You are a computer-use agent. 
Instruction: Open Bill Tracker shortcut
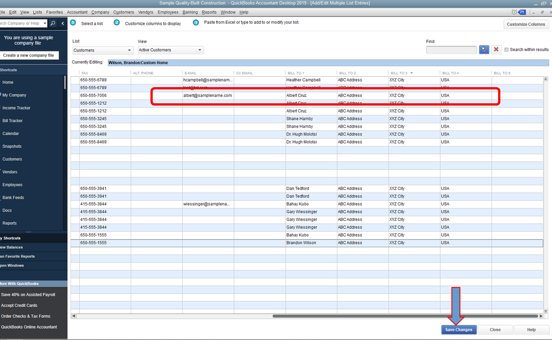(13, 121)
